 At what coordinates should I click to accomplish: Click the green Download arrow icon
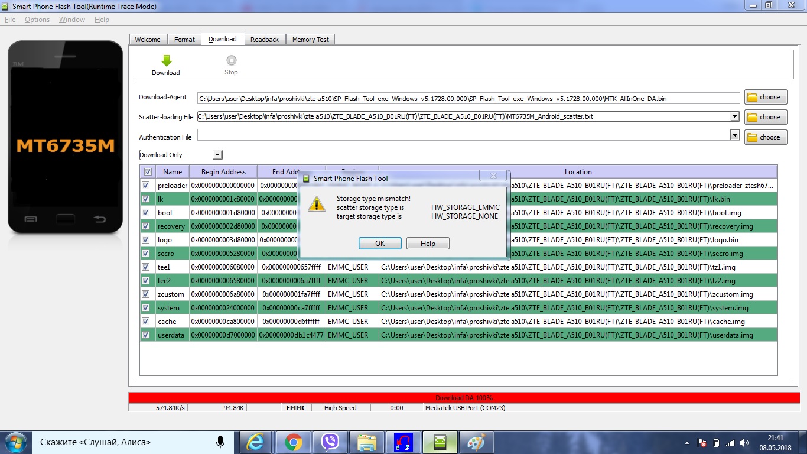click(166, 60)
